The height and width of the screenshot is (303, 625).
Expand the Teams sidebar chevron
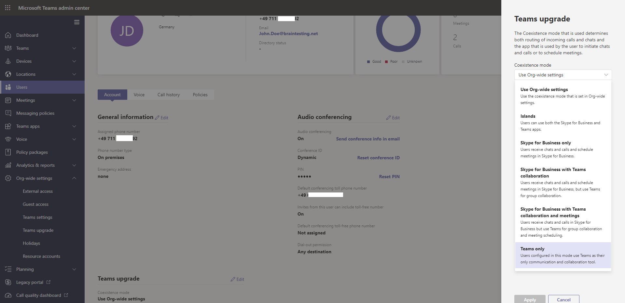[x=74, y=48]
